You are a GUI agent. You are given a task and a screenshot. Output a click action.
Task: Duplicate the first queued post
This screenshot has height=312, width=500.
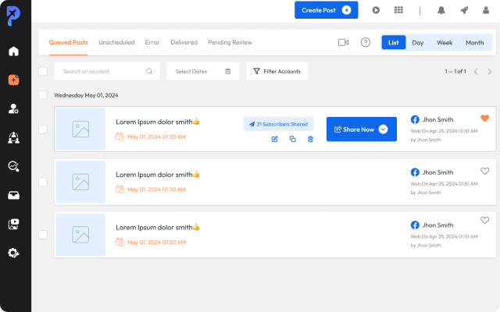pos(292,139)
